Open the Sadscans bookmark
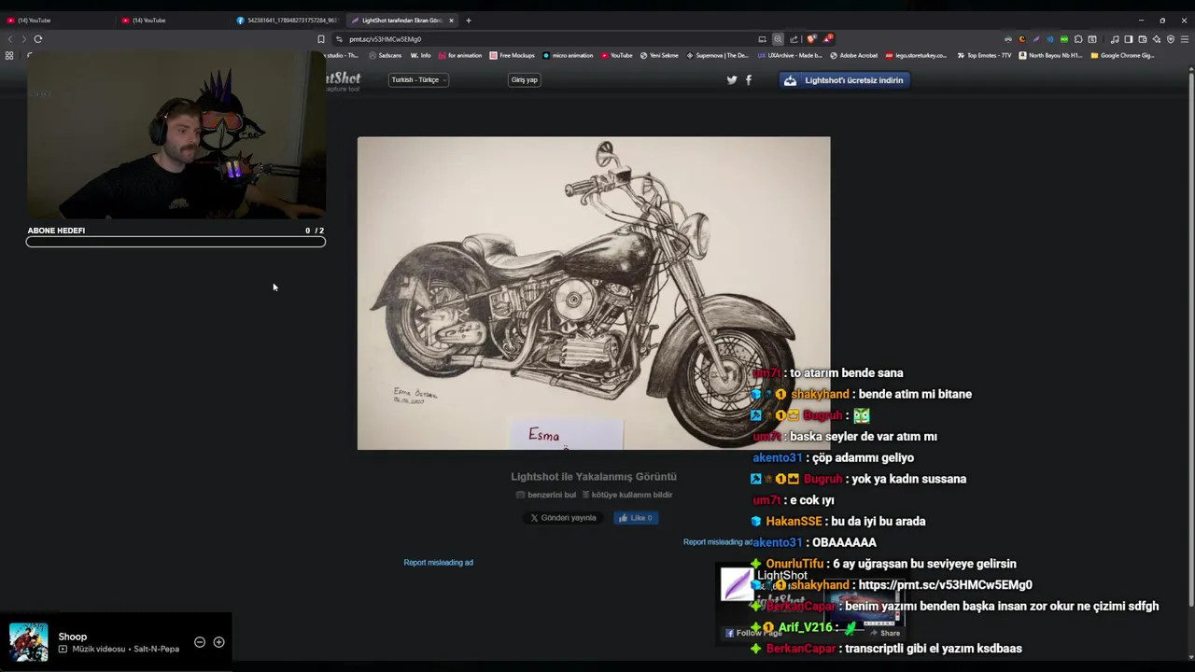Screen dimensions: 1195x672 [x=385, y=56]
